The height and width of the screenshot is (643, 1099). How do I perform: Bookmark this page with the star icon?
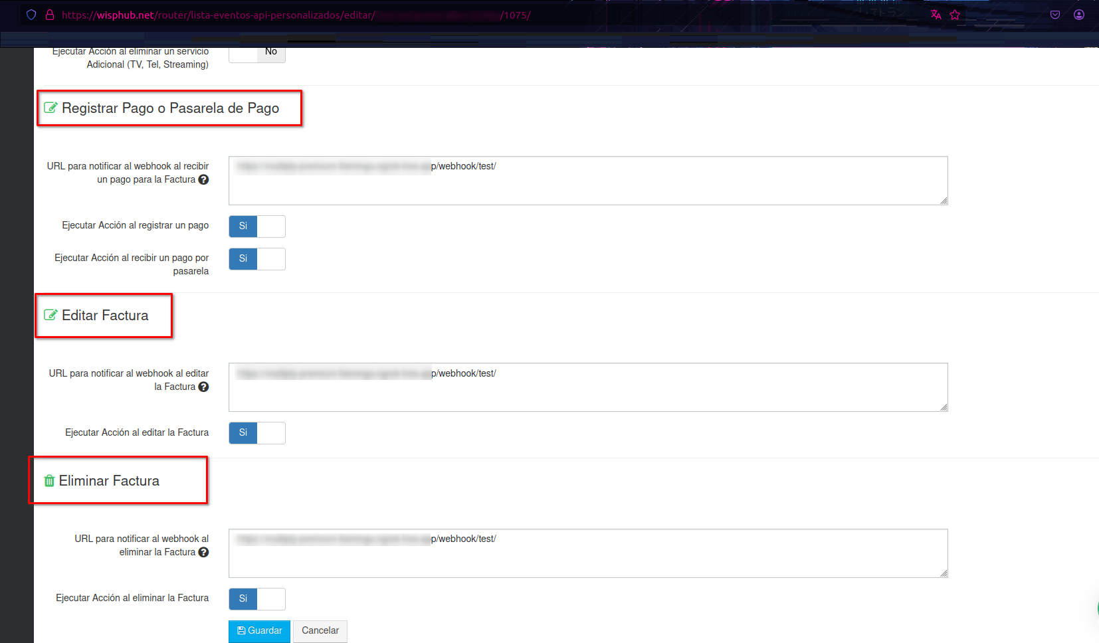coord(955,15)
